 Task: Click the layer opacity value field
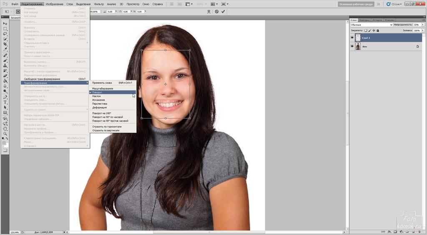point(417,25)
